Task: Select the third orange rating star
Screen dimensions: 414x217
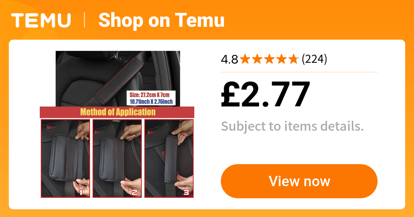Action: (x=269, y=59)
